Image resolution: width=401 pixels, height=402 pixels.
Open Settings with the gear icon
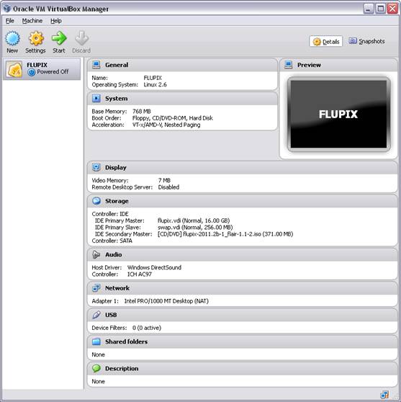pyautogui.click(x=36, y=38)
